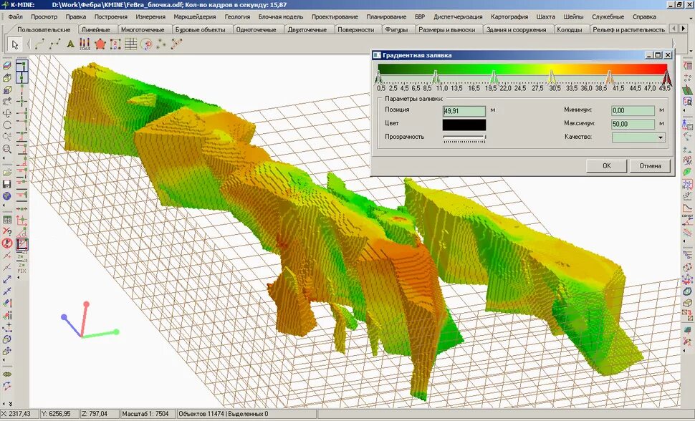Click the 3D box view icon
695x421 pixels.
pyautogui.click(x=7, y=78)
